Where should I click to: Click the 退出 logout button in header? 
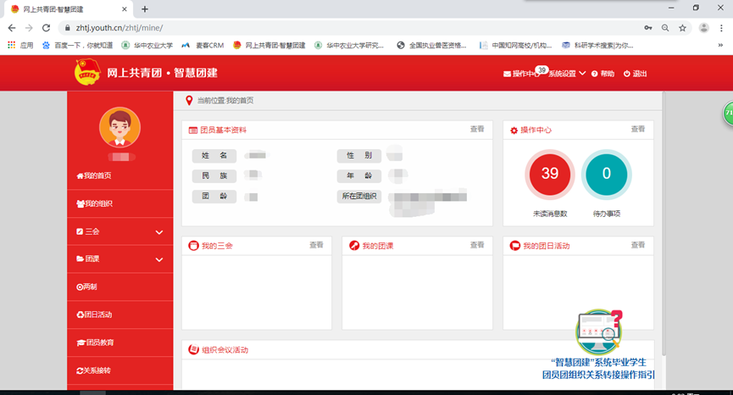pyautogui.click(x=635, y=74)
